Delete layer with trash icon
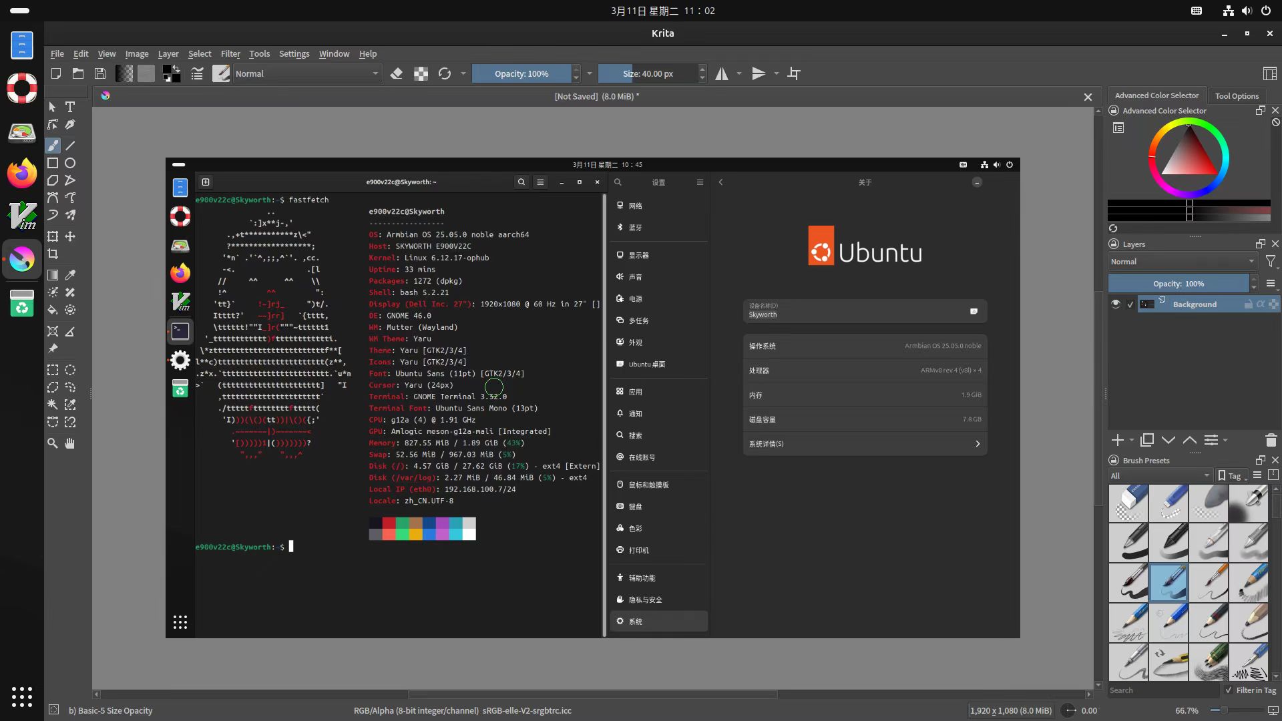The width and height of the screenshot is (1282, 721). [1271, 440]
